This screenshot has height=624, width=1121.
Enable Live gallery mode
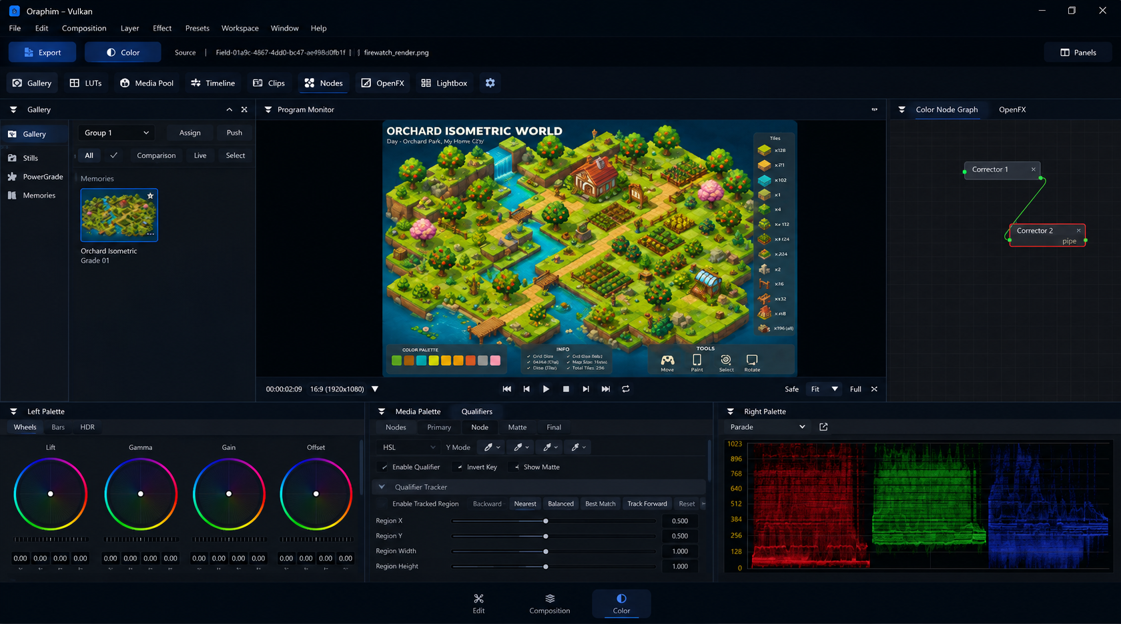pos(200,155)
